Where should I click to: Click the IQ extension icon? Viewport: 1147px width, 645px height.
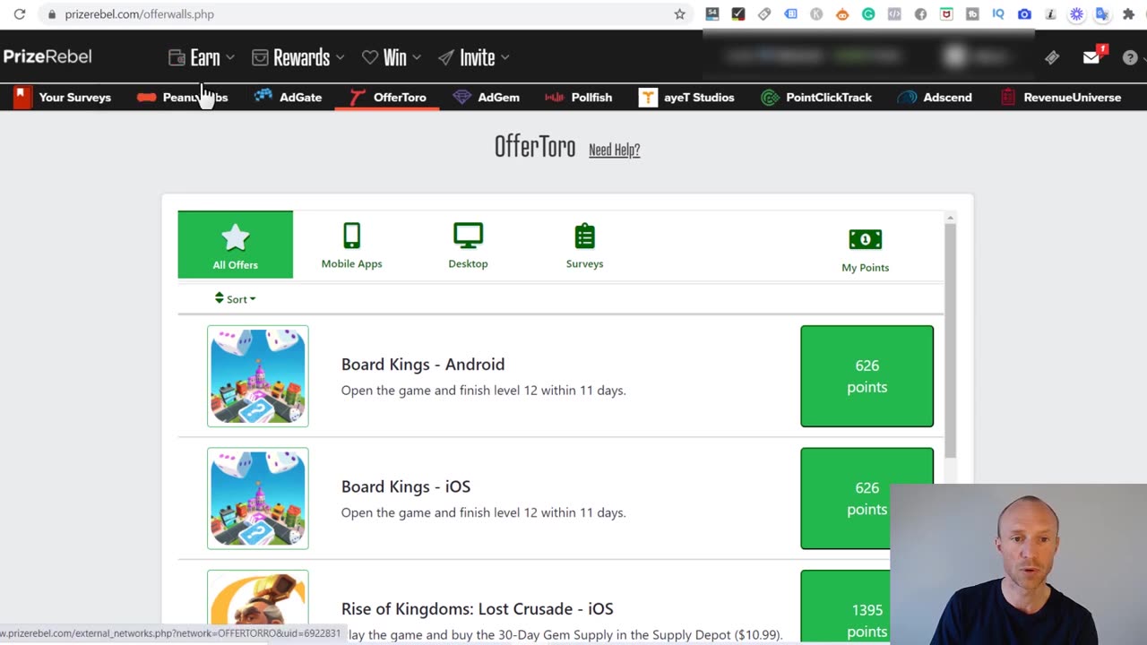[x=998, y=14]
